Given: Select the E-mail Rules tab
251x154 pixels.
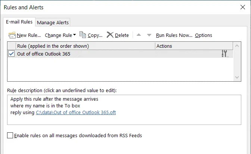Looking at the screenshot, I should click(x=19, y=22).
